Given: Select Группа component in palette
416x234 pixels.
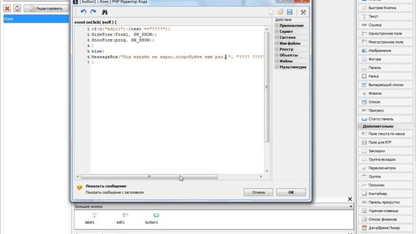Looking at the screenshot, I should [x=385, y=176].
